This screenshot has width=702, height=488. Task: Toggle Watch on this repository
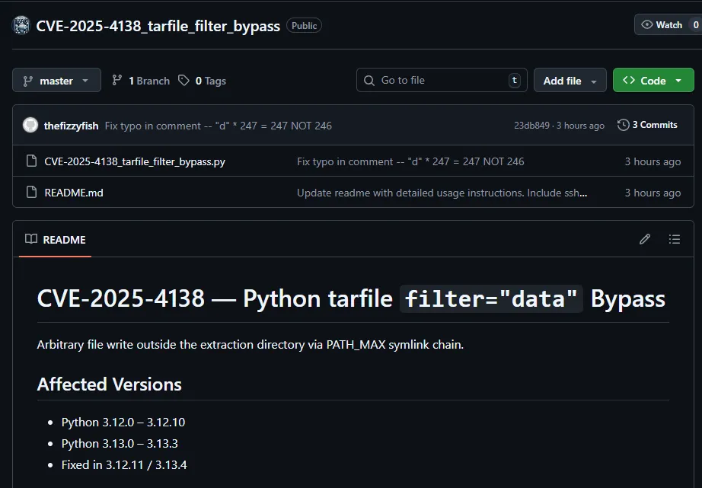[x=662, y=25]
